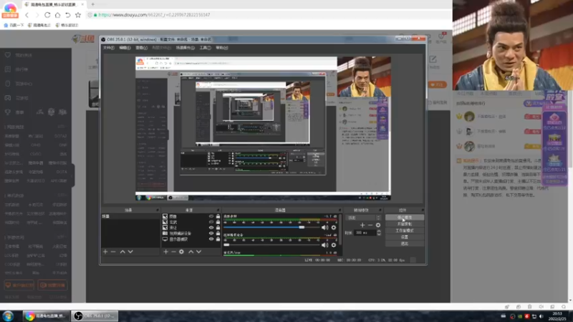Remove the selected source with the minus icon
This screenshot has width=573, height=322.
(173, 252)
